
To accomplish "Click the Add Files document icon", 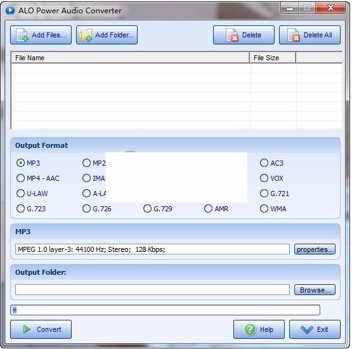I will pos(22,35).
